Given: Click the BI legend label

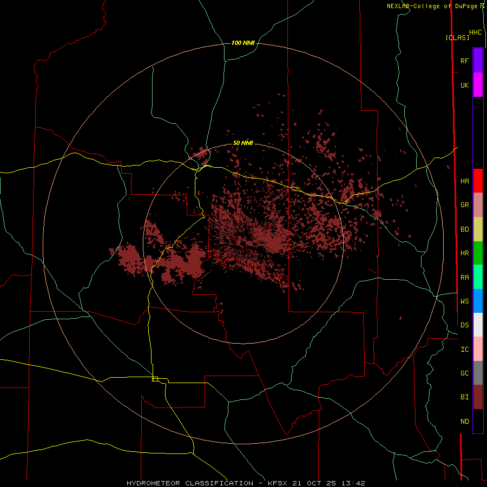Looking at the screenshot, I should (465, 397).
